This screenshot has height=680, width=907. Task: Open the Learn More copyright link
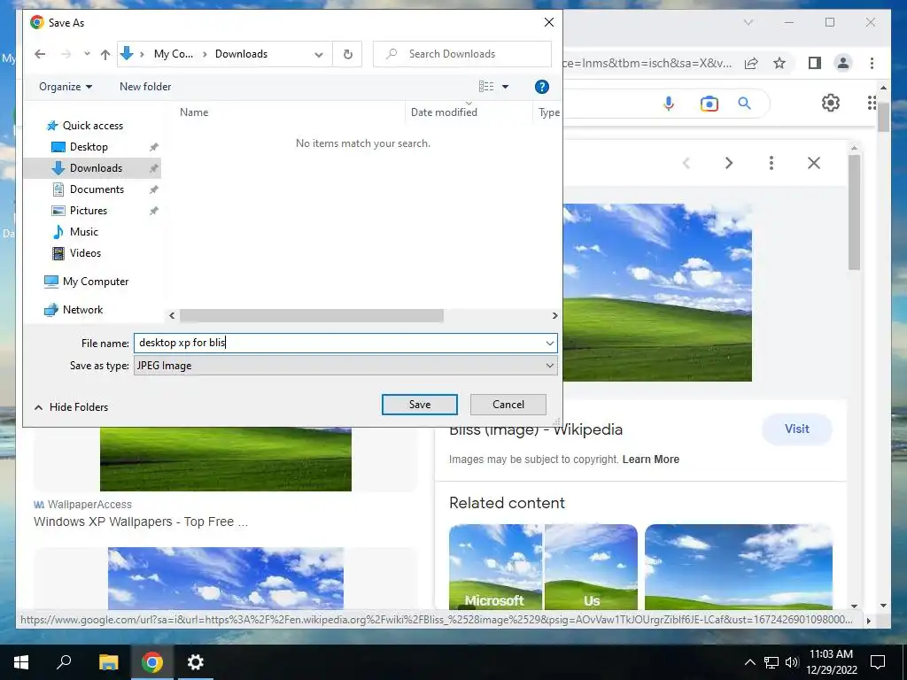(x=651, y=460)
